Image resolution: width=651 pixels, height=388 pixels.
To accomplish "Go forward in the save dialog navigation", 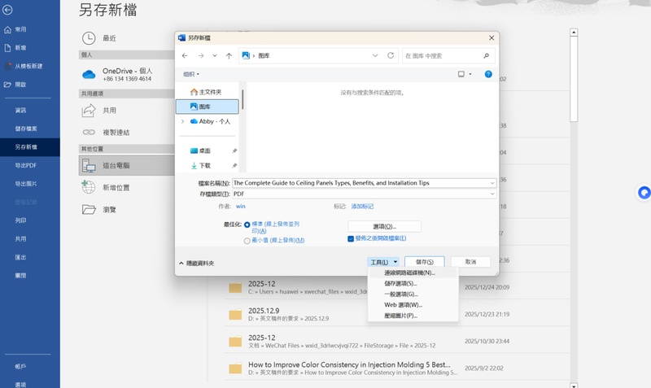I will (201, 55).
